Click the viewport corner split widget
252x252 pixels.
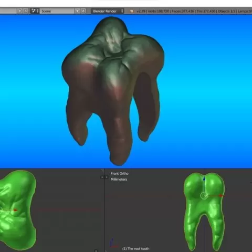[x=102, y=170]
